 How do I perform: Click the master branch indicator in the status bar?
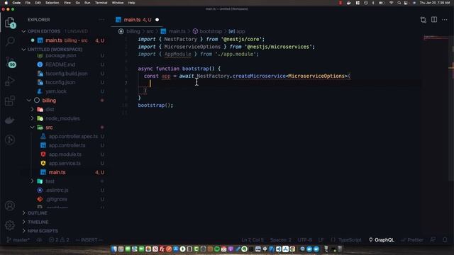coord(18,239)
